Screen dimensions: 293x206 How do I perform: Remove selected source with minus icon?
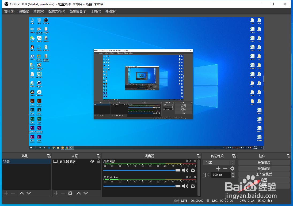pos(63,193)
